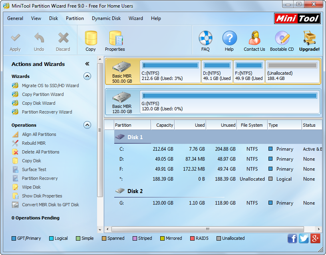Screen dimensions: 326x255
Task: Click the horizontal scrollbar thumb in partition list
Action: pyautogui.click(x=207, y=229)
